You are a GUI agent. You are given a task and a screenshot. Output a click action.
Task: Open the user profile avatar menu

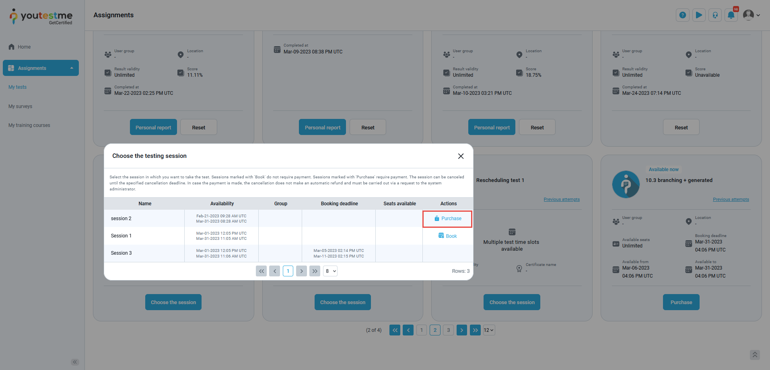coord(751,15)
